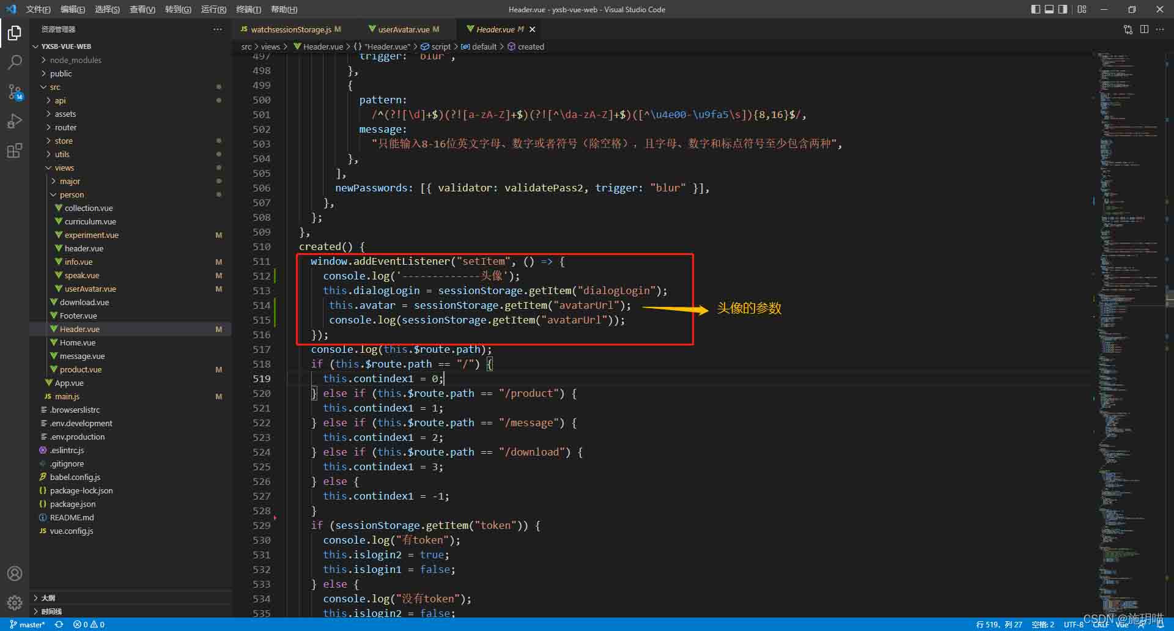Open the Extensions view icon

pyautogui.click(x=15, y=150)
